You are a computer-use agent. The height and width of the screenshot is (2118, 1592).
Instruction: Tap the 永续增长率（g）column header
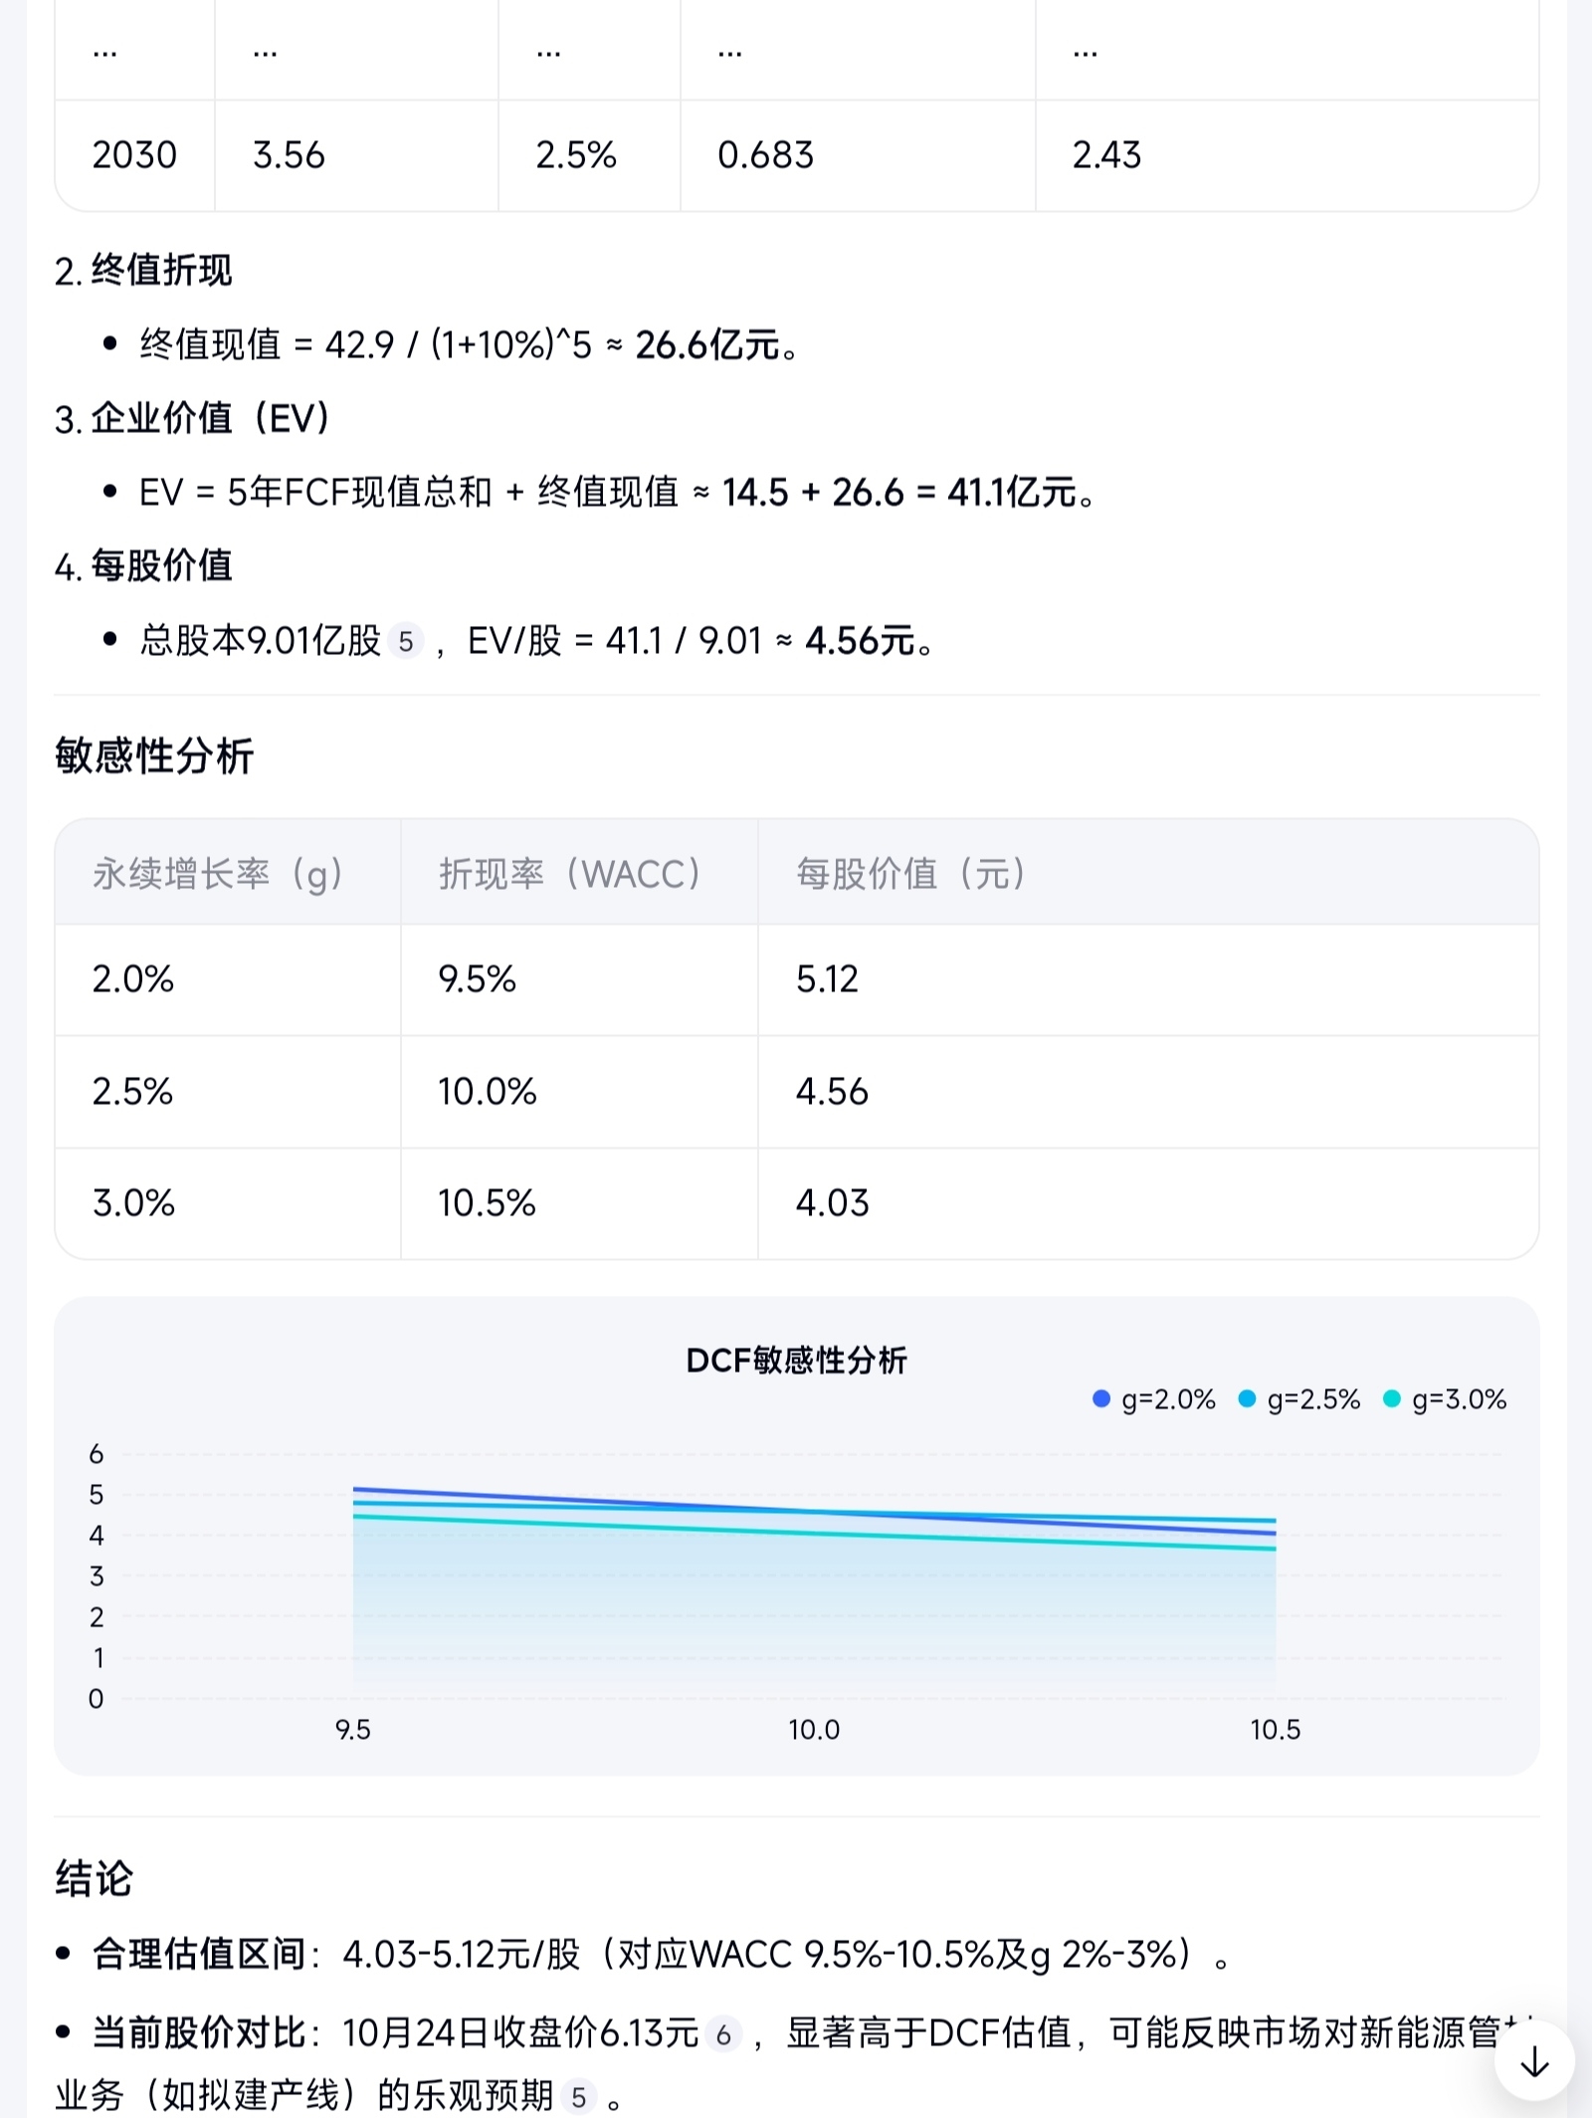tap(218, 874)
